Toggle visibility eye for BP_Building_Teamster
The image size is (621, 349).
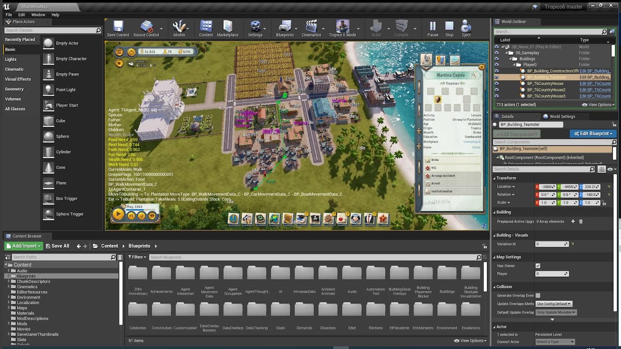tap(496, 77)
